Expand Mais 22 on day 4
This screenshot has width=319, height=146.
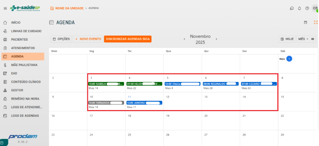pos(132,88)
